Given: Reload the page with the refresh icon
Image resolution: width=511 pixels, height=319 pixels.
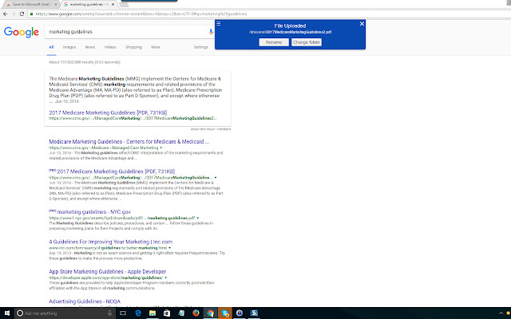Looking at the screenshot, I should (22, 14).
